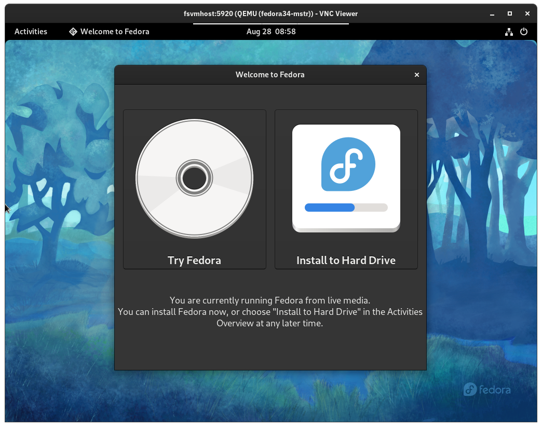The width and height of the screenshot is (542, 427).
Task: Click the VNC Viewer title bar text
Action: [270, 13]
